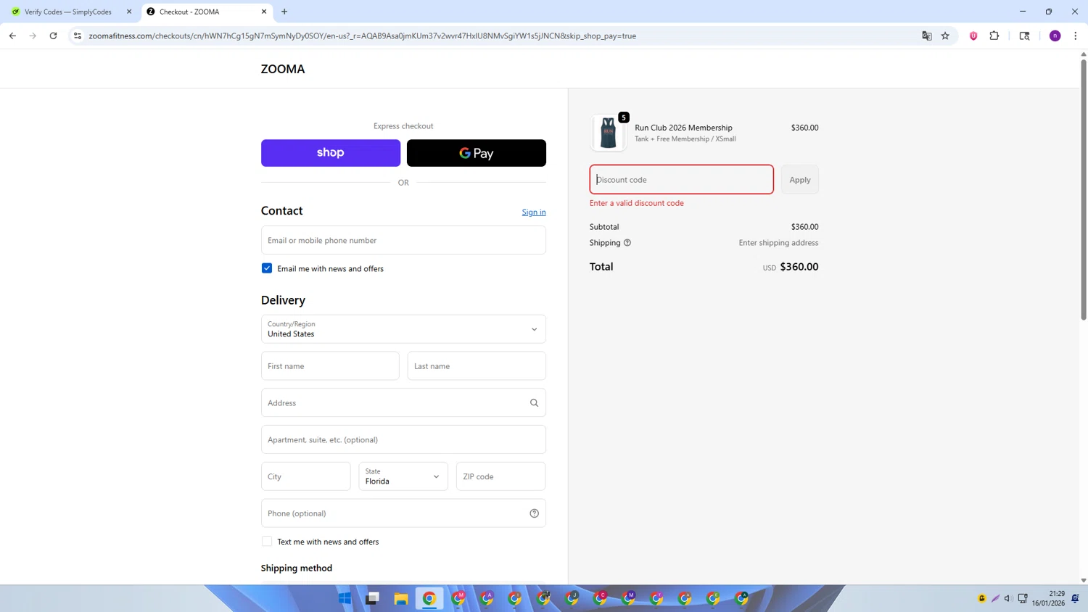Select the Checkout - ZOOMA tab
This screenshot has width=1088, height=612.
(207, 12)
